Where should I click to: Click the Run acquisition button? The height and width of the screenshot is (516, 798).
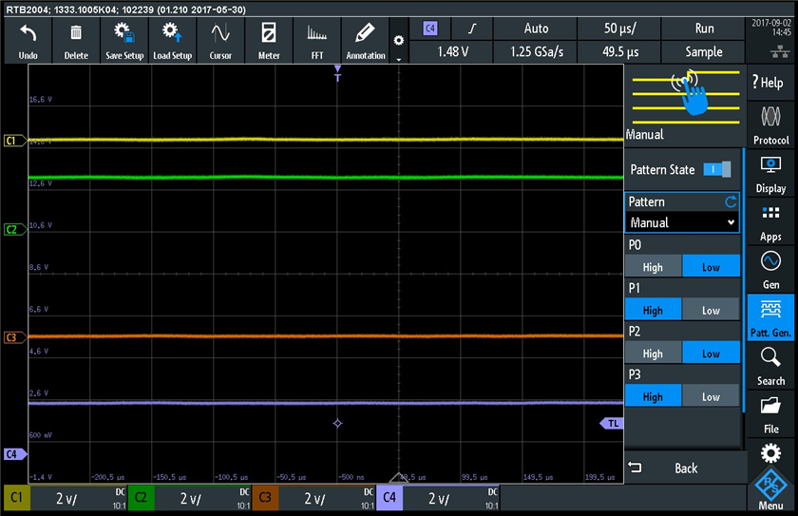point(704,29)
